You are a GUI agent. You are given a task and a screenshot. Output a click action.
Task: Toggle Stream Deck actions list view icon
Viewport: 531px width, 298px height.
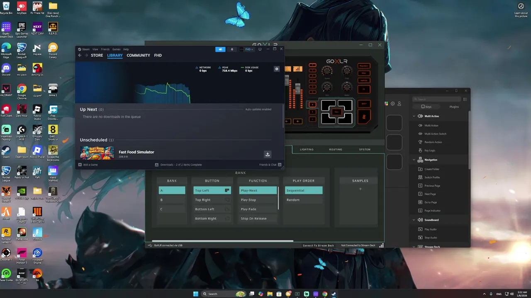(465, 99)
